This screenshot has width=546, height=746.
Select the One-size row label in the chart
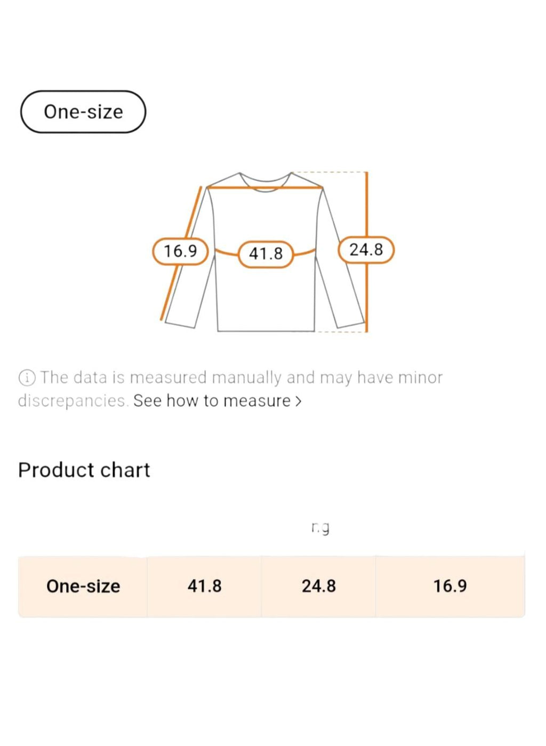(83, 586)
